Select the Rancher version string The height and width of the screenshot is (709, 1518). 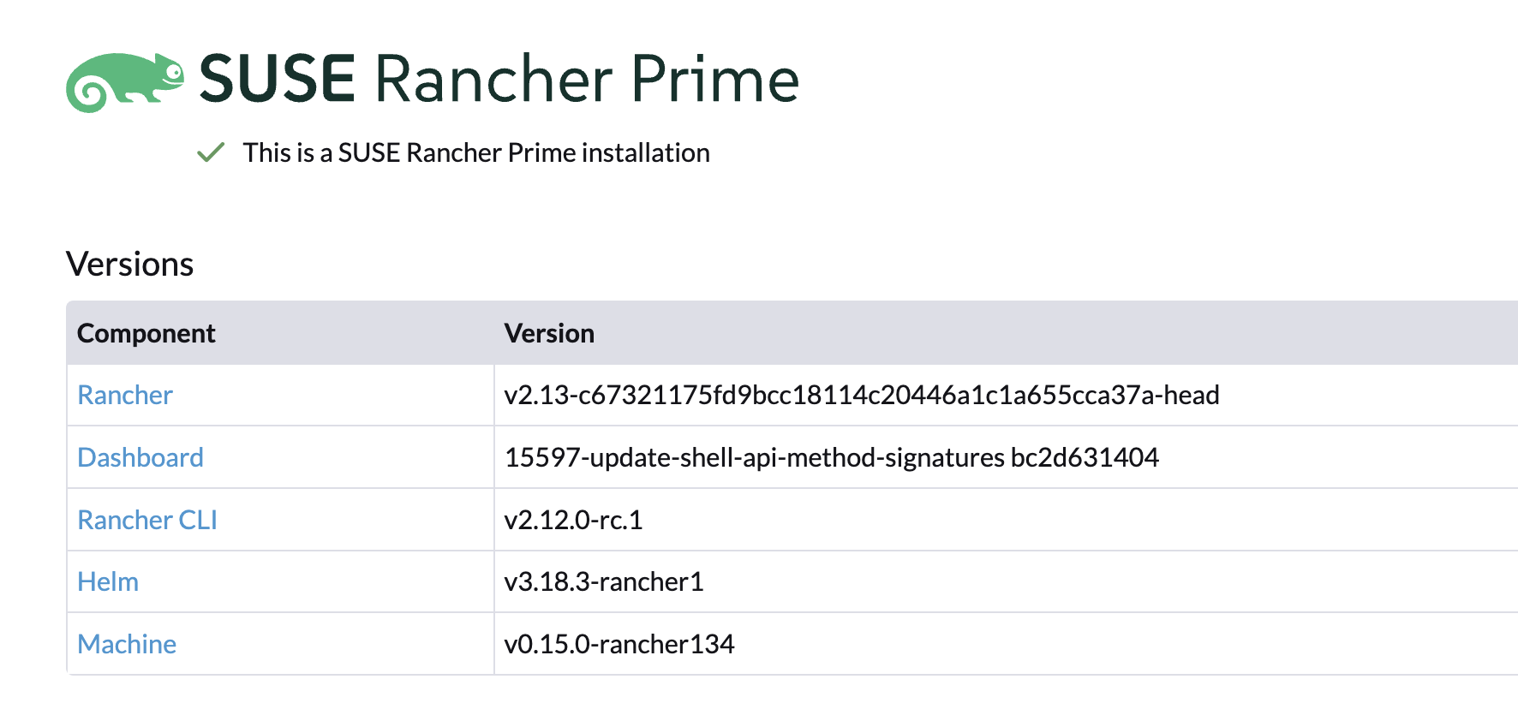pyautogui.click(x=862, y=395)
